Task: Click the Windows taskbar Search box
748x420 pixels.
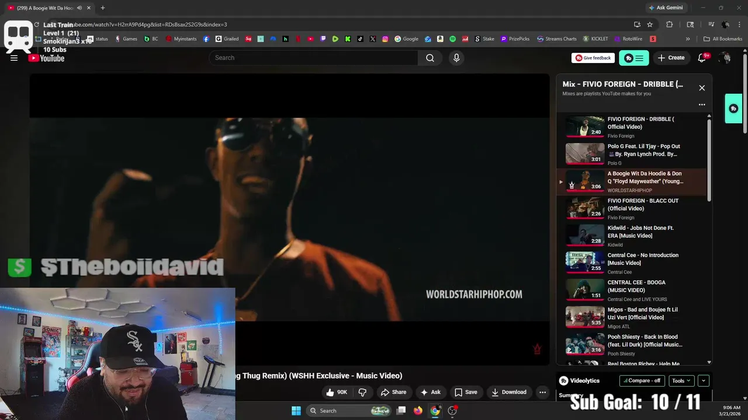Action: point(349,411)
